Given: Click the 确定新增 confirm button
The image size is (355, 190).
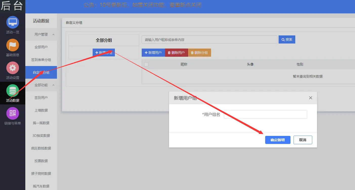Looking at the screenshot, I should coord(278,140).
